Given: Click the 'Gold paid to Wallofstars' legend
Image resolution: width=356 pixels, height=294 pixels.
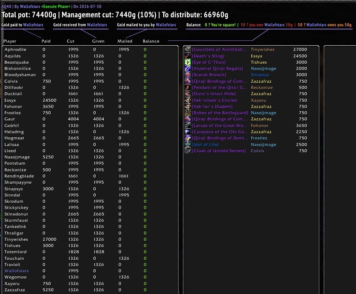Looking at the screenshot, I should (x=22, y=25).
